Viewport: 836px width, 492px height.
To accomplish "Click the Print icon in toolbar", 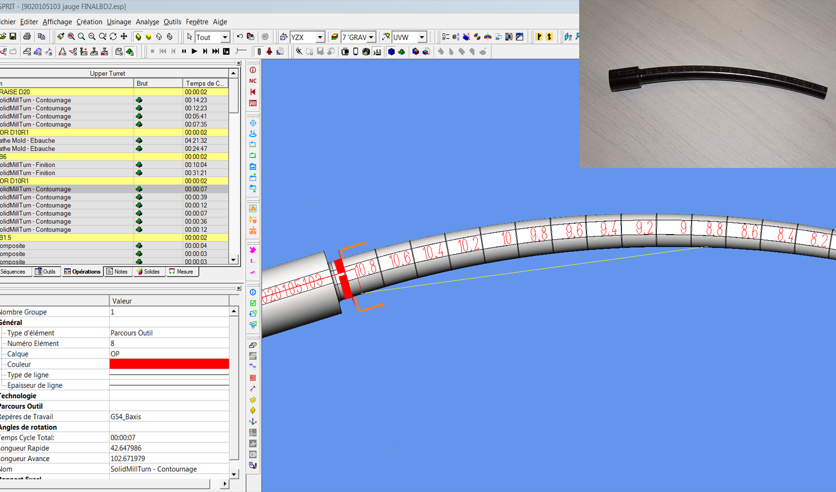I will (27, 37).
